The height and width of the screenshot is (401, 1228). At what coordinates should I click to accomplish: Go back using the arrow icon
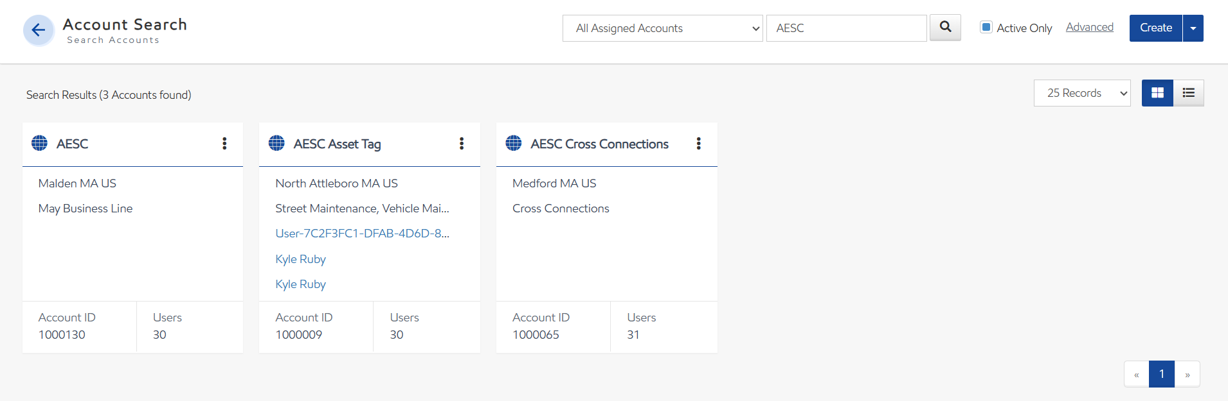39,30
